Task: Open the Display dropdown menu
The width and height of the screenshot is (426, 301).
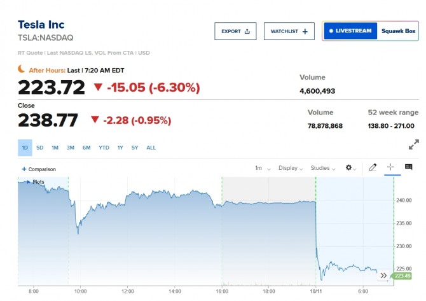Action: click(x=291, y=168)
